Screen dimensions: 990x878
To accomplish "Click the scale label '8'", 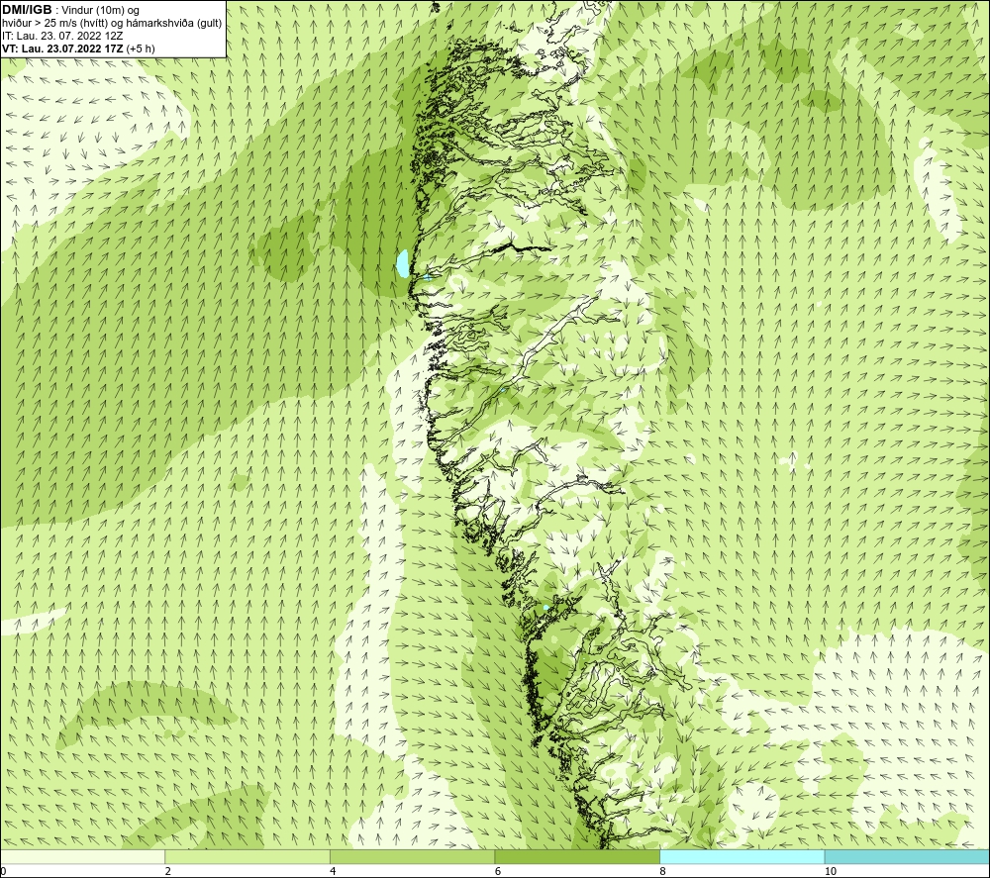I will 663,872.
